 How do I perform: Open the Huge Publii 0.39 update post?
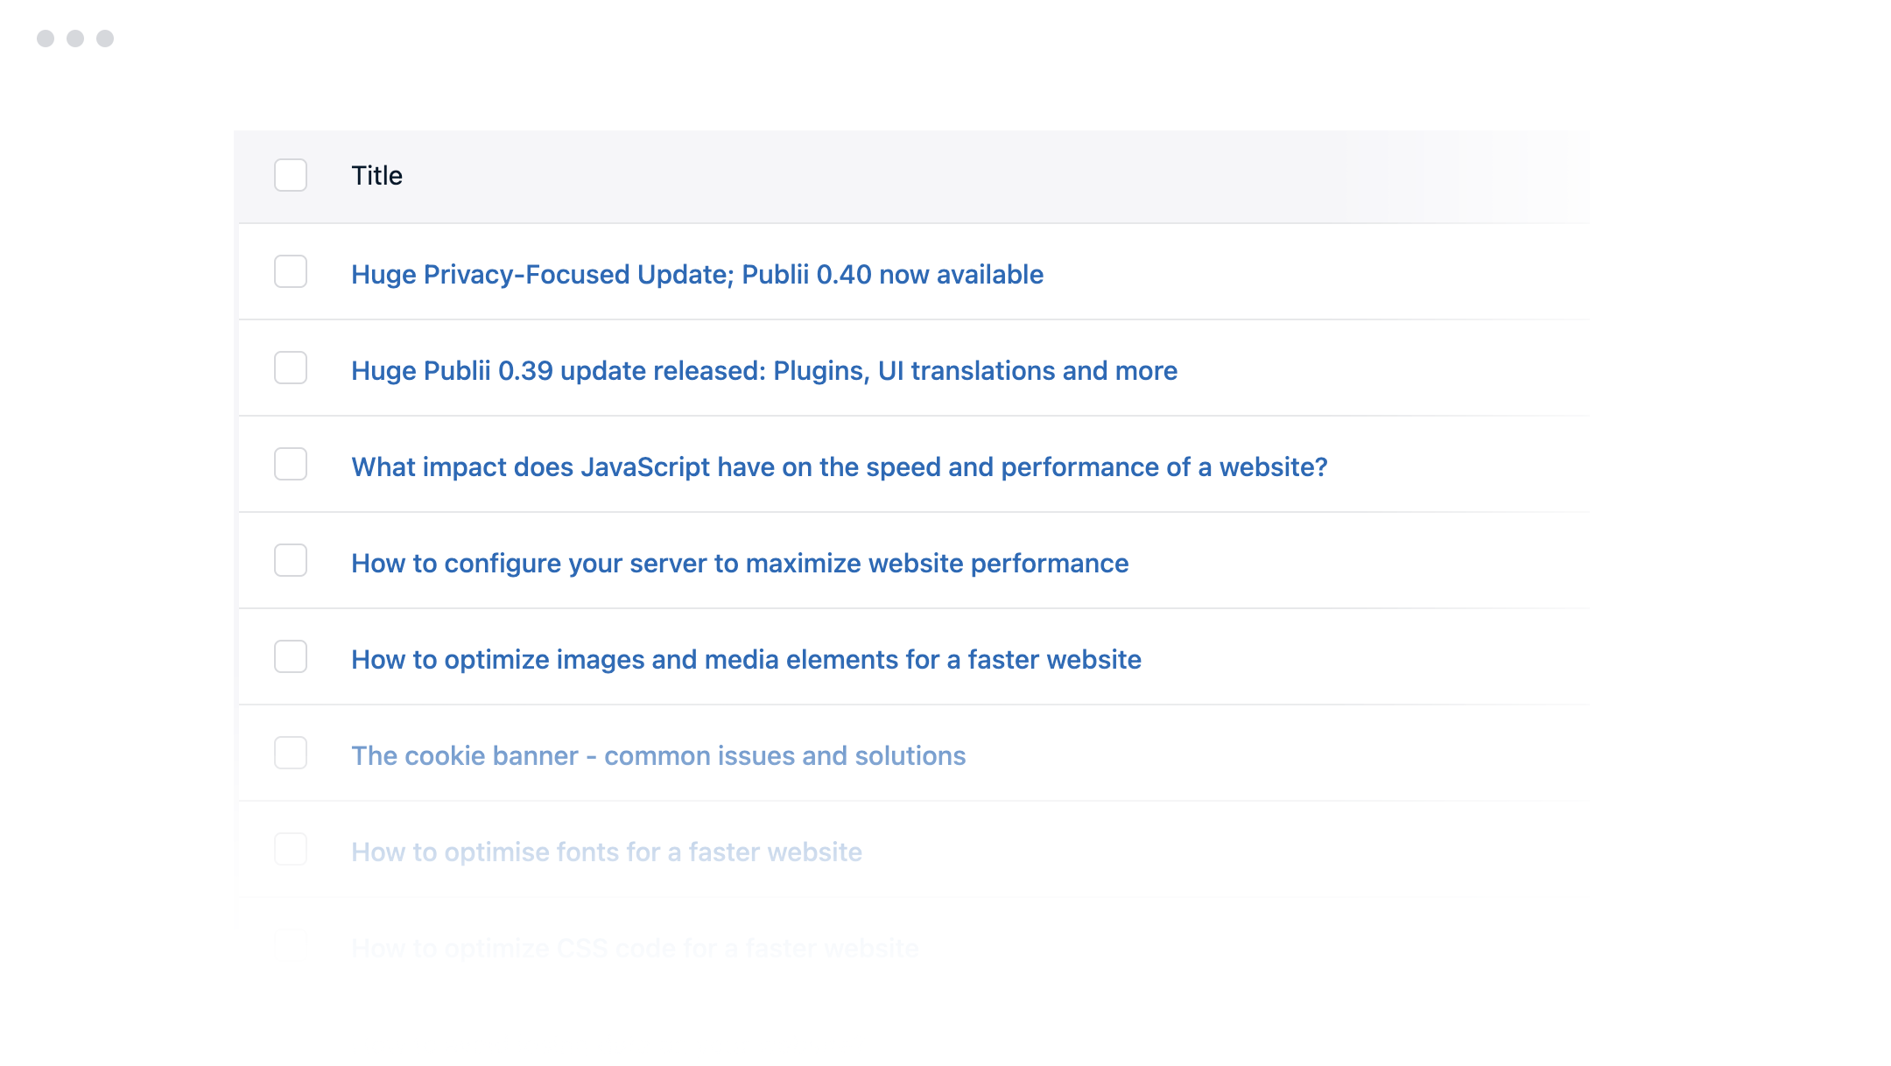(763, 371)
